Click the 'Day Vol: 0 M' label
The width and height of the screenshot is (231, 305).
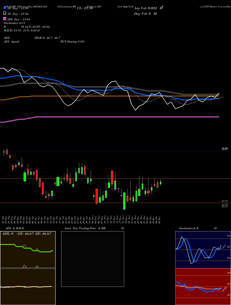tap(145, 14)
